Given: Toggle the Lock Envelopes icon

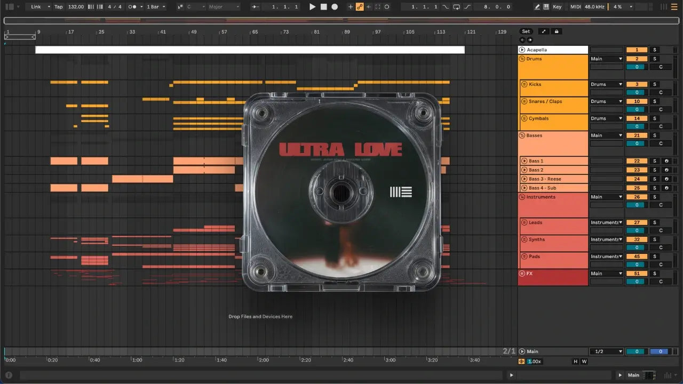Looking at the screenshot, I should [557, 31].
